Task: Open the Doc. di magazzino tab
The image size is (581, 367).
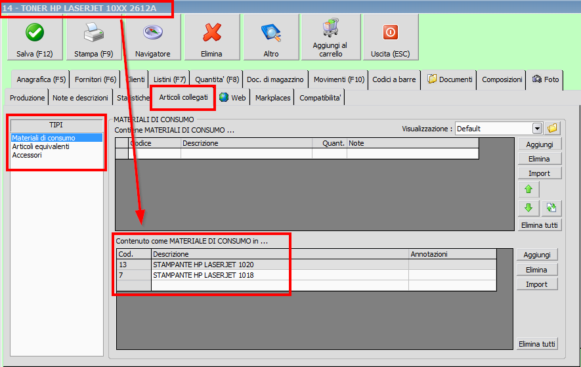Action: (x=275, y=79)
